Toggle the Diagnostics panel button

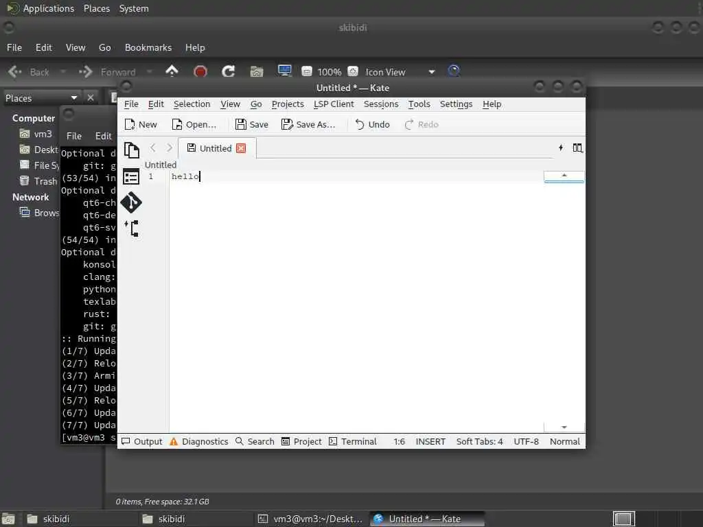coord(198,441)
